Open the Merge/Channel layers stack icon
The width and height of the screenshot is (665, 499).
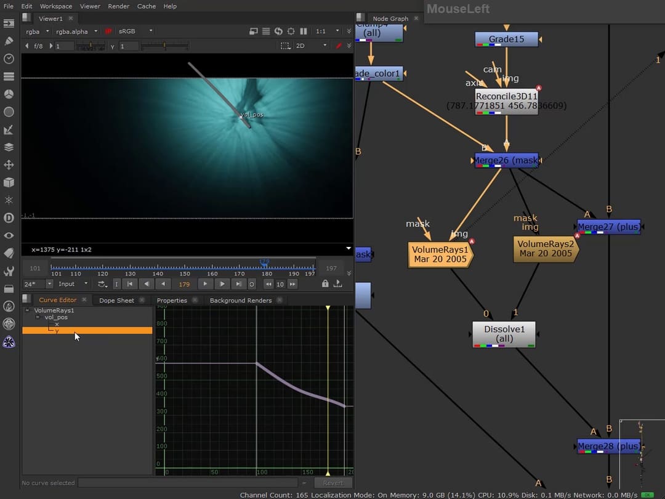click(x=9, y=147)
